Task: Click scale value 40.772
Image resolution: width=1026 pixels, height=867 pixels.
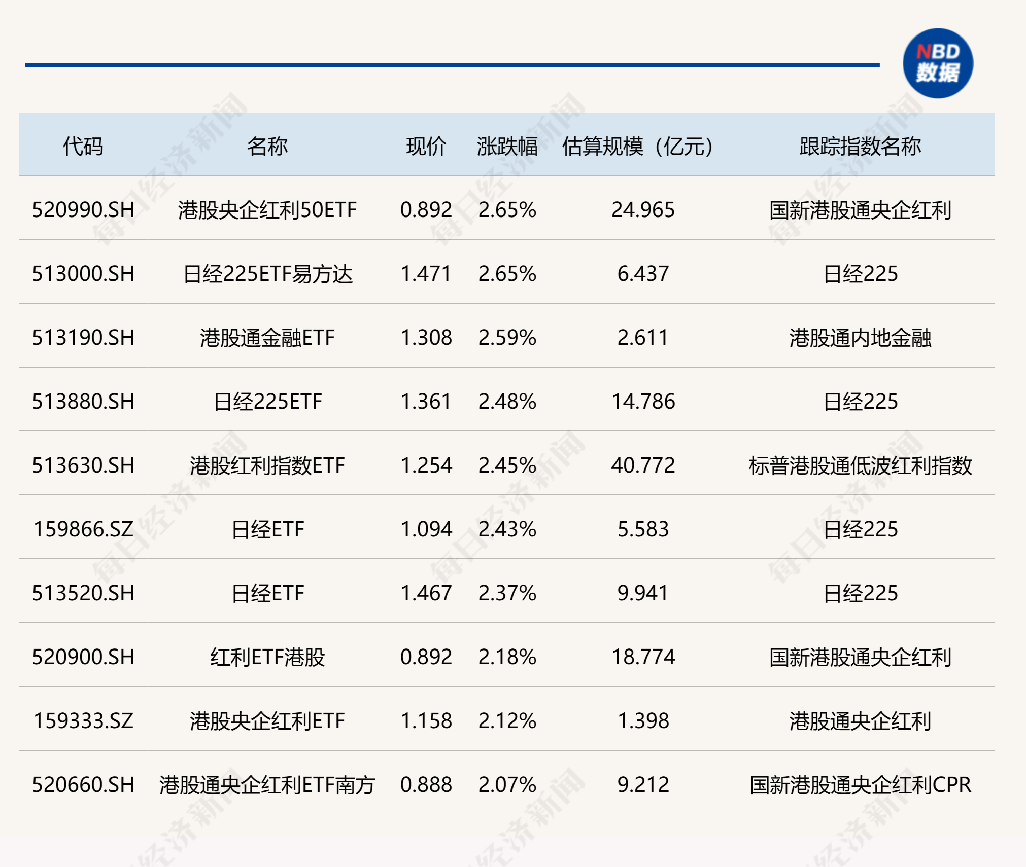Action: click(x=643, y=465)
